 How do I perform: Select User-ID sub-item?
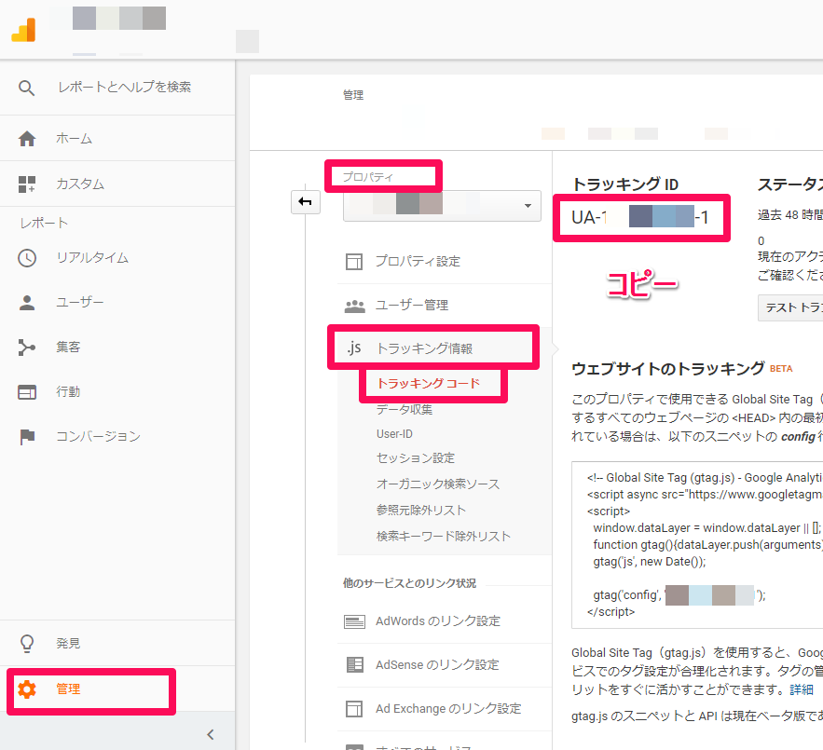click(394, 434)
